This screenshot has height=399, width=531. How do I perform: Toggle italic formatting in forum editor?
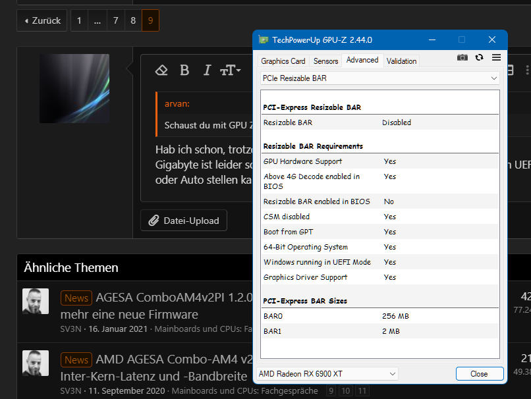coord(208,70)
